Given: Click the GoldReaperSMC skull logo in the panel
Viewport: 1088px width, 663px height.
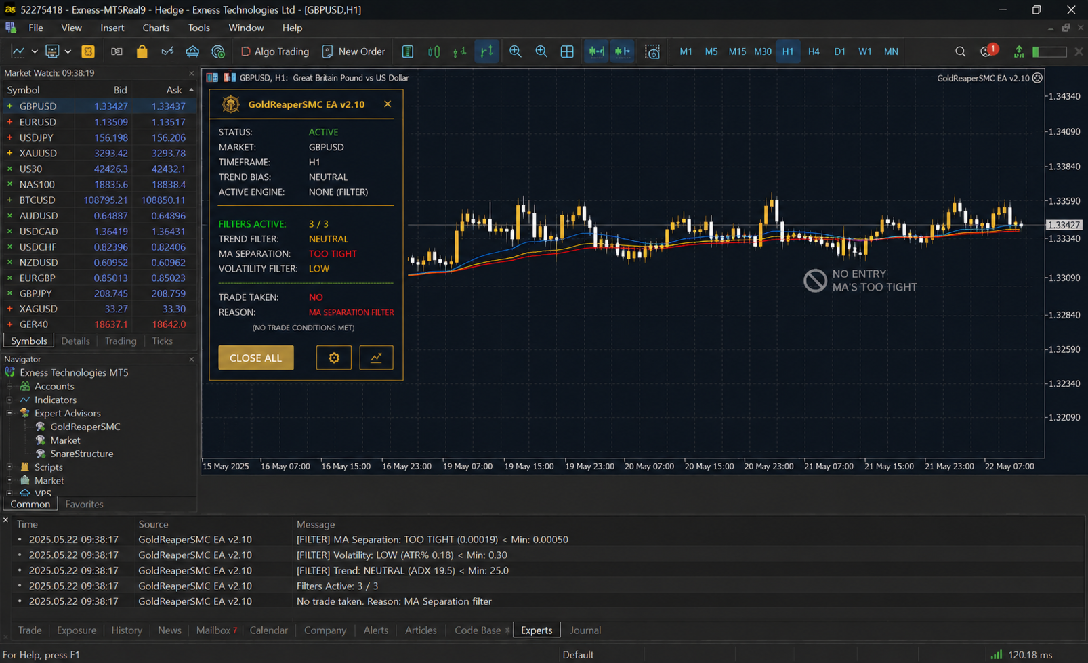Looking at the screenshot, I should [231, 104].
